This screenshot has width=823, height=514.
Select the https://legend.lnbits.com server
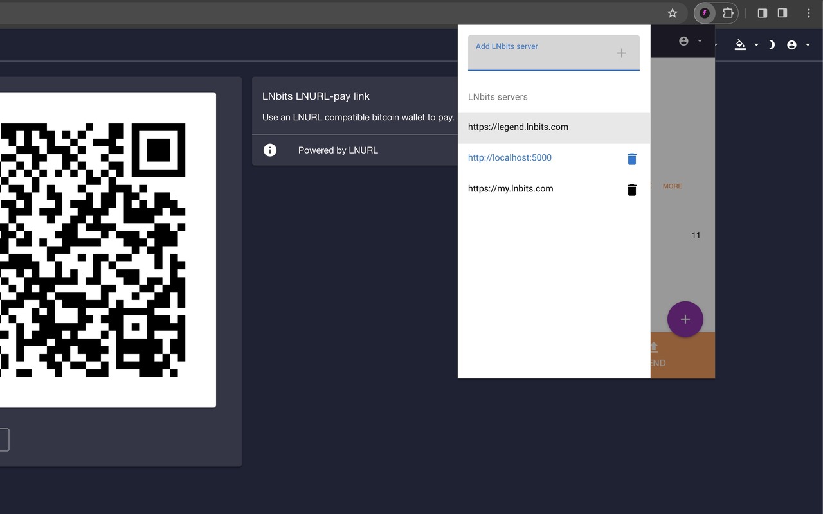click(518, 127)
